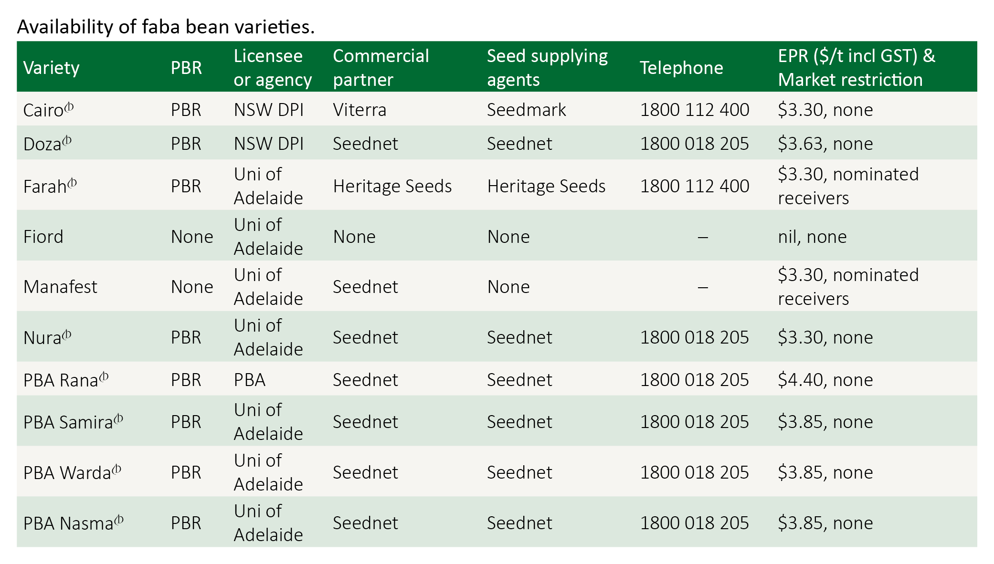Click the PBR symbol after PBA Samira
The image size is (994, 564).
(118, 418)
